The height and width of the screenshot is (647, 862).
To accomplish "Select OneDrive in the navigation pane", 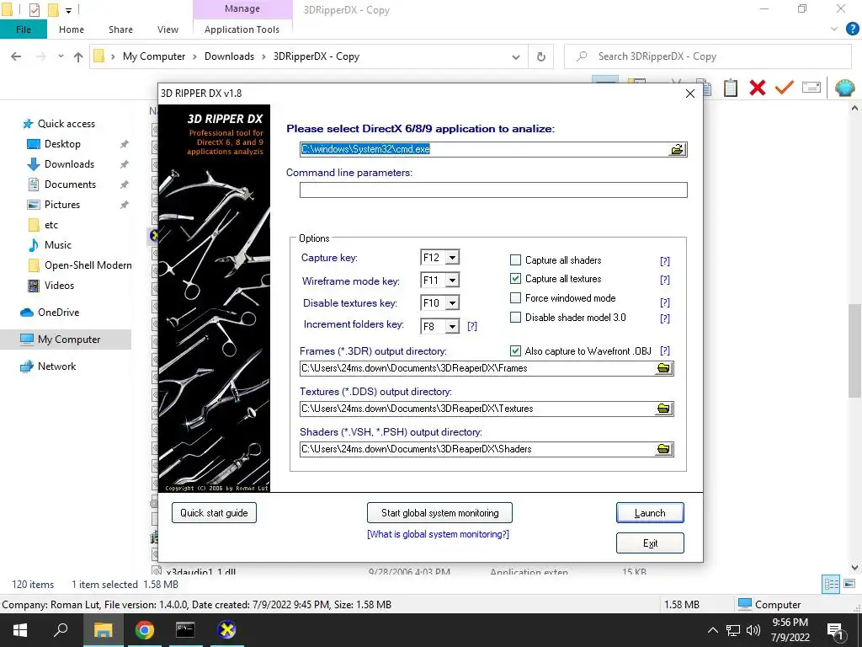I will (58, 313).
